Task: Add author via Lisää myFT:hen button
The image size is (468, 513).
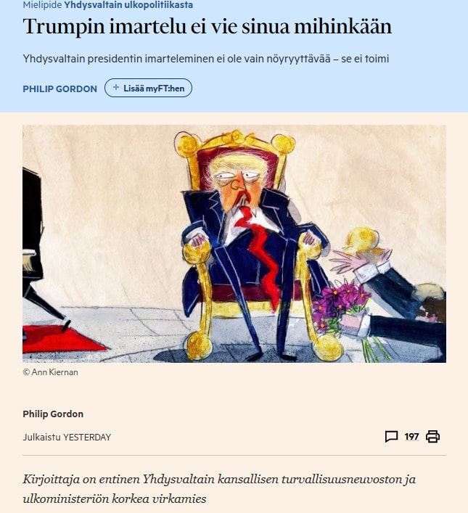Action: [x=148, y=88]
